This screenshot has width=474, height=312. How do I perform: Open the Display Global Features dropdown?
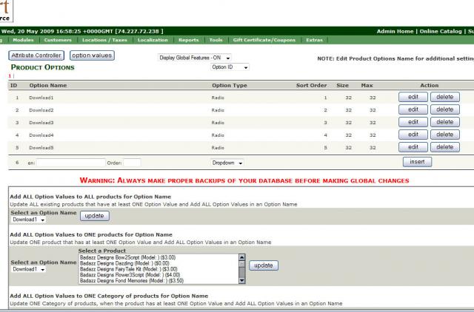tap(195, 58)
